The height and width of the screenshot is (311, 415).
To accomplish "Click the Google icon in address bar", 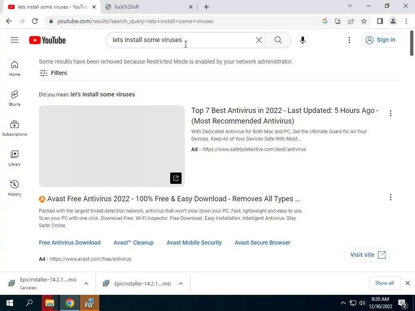I will (x=325, y=21).
